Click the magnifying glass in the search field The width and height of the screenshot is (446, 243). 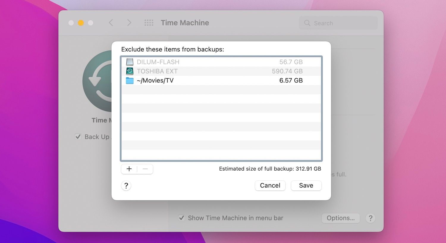(307, 23)
